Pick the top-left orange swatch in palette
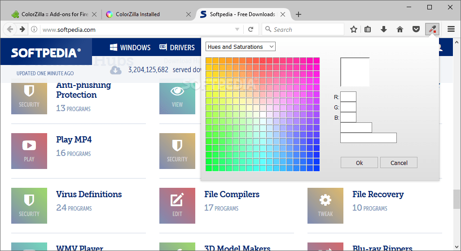Screen dimensions: 461x251 tap(209, 61)
